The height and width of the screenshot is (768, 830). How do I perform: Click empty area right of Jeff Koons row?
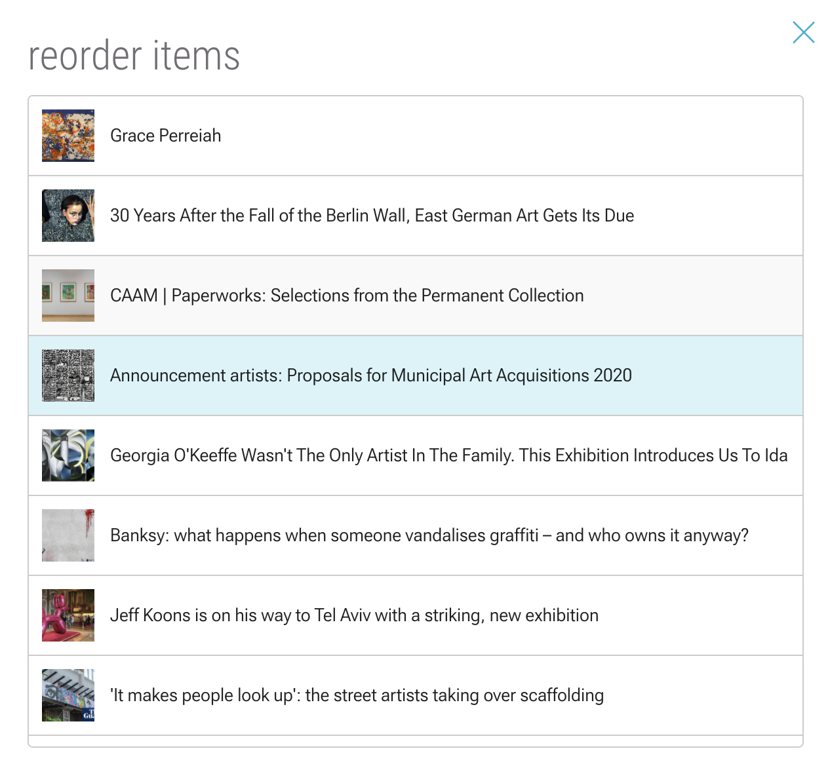[x=700, y=615]
